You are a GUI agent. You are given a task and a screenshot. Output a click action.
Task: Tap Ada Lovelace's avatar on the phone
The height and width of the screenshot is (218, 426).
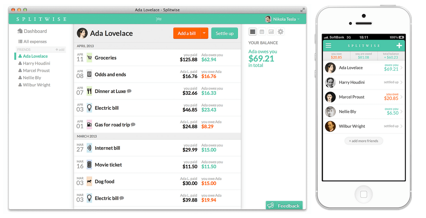(x=330, y=68)
